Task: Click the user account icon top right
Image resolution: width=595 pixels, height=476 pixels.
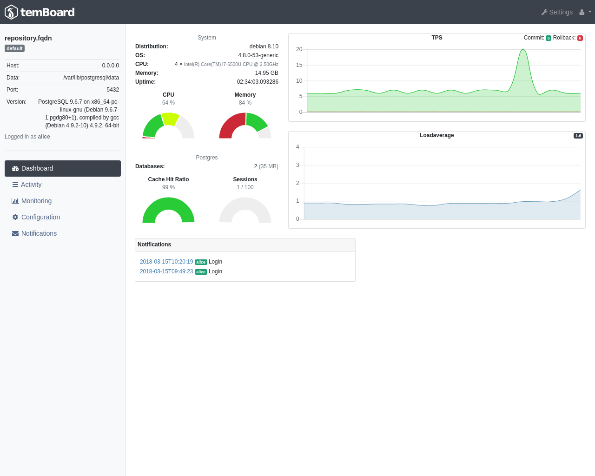Action: click(x=582, y=12)
